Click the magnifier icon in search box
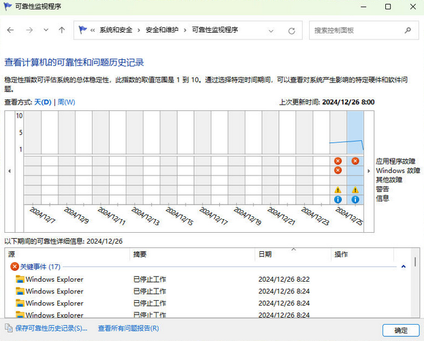The image size is (424, 341). (407, 31)
